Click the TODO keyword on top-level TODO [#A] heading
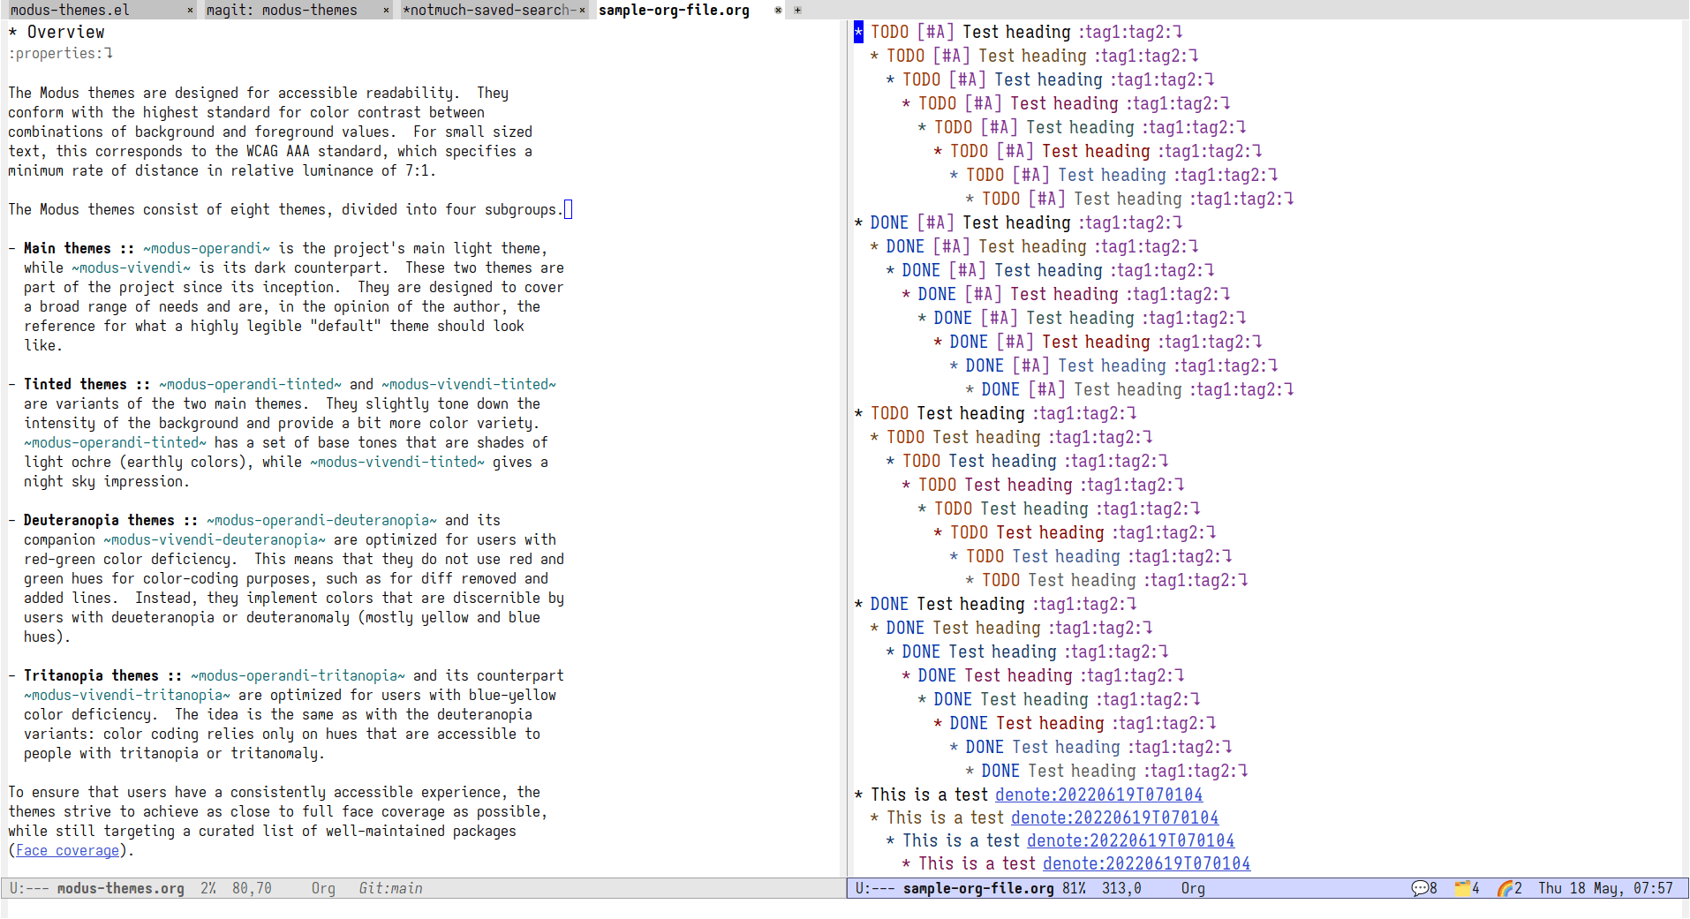Viewport: 1690px width, 919px height. coord(889,32)
